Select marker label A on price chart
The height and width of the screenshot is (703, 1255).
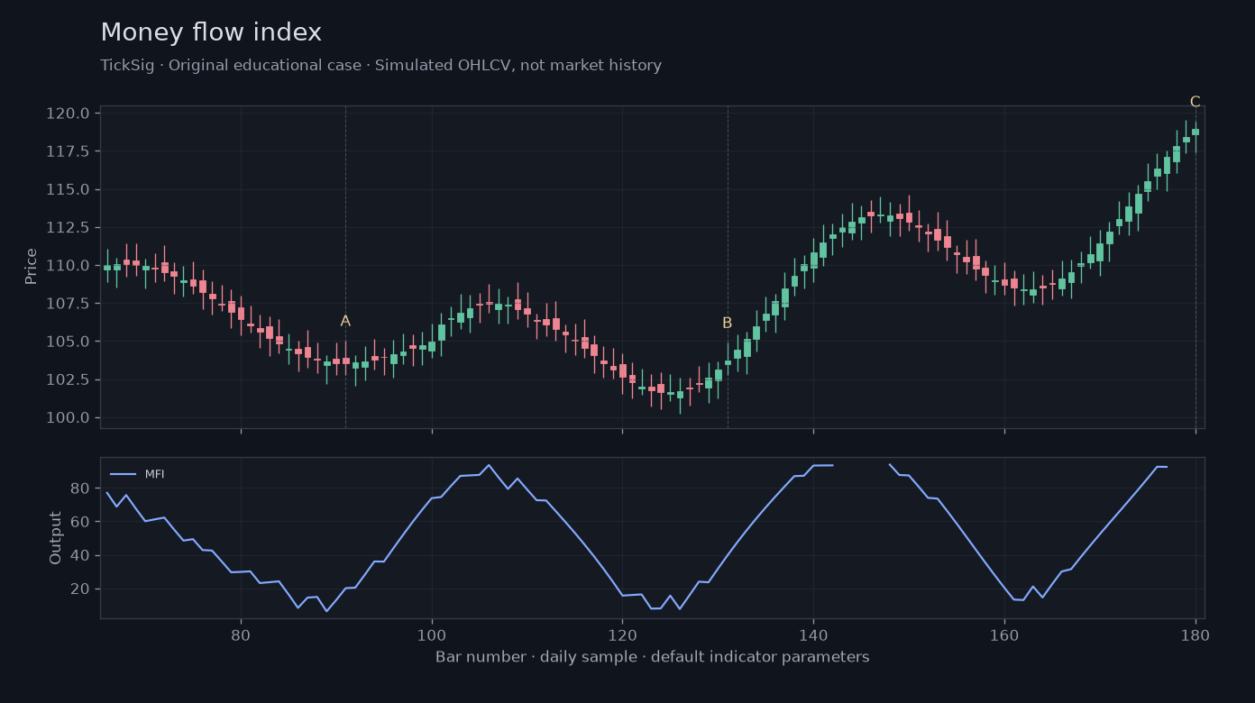click(345, 321)
